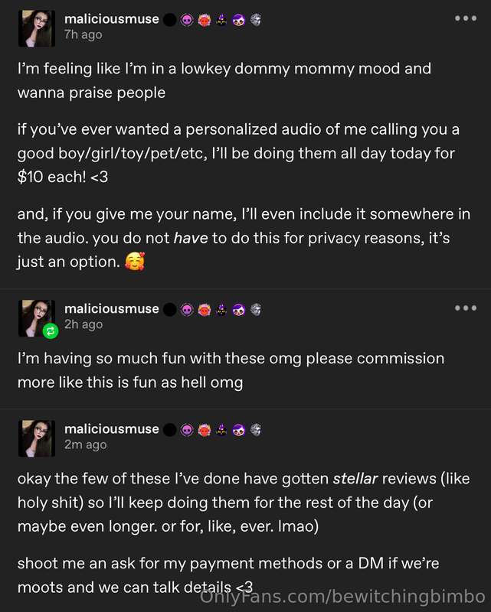Viewport: 491px width, 612px height.
Task: Click the third post's maliciousmuse avatar
Action: (x=36, y=438)
